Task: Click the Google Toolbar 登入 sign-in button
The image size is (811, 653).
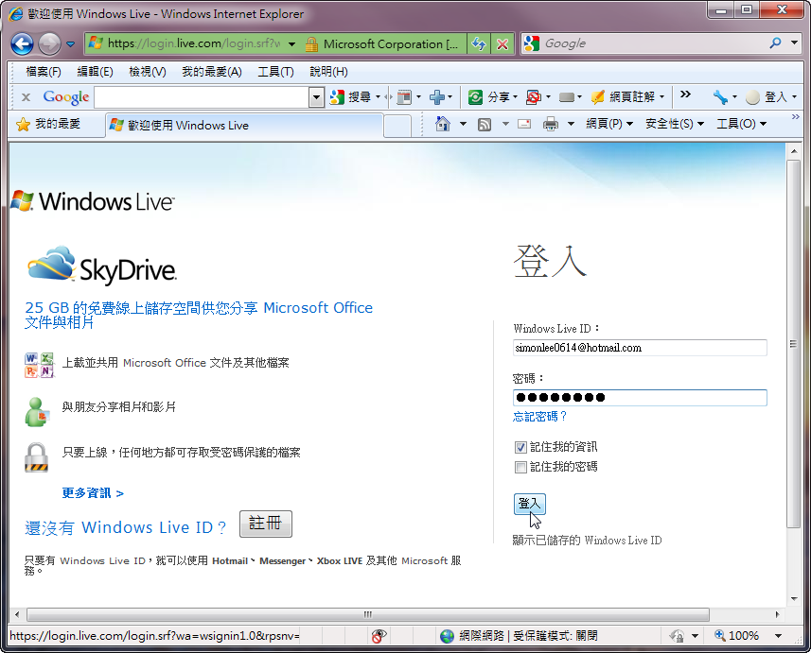Action: coord(767,96)
